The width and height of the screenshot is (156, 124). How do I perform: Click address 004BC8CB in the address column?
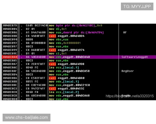point(10,95)
